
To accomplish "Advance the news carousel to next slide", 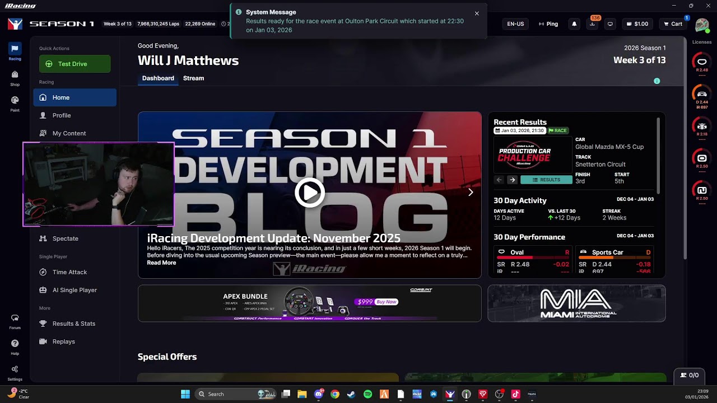I will 471,192.
